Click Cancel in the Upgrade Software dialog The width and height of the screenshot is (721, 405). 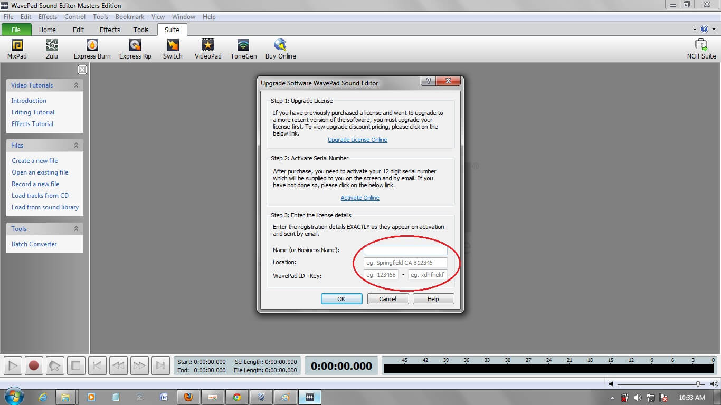[388, 299]
